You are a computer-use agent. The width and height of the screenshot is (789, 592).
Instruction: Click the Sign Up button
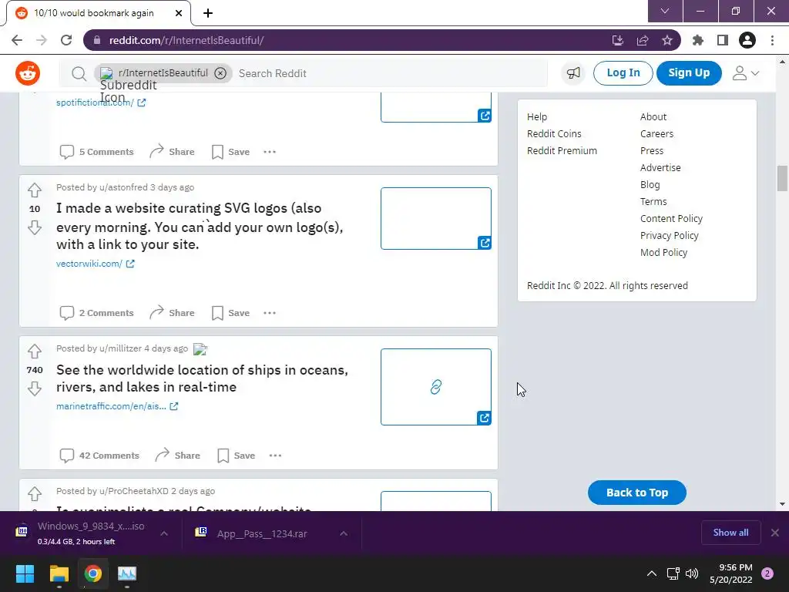tap(689, 73)
